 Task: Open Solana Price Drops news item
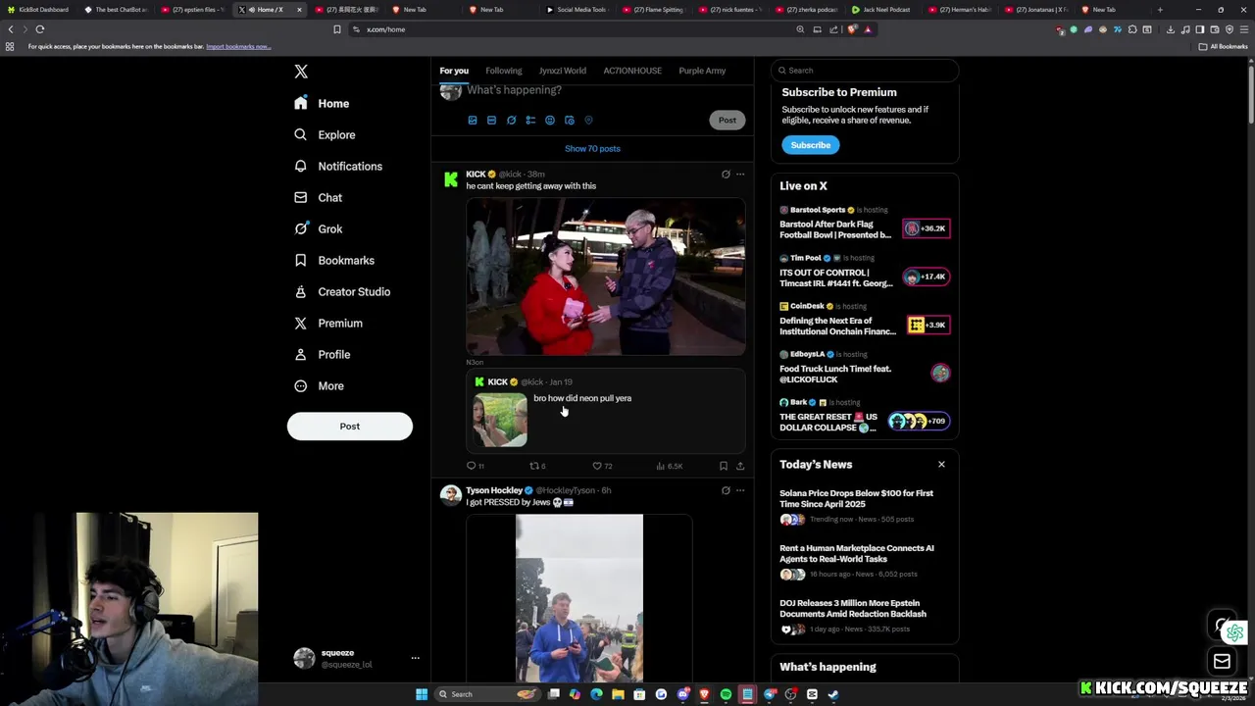[865, 506]
